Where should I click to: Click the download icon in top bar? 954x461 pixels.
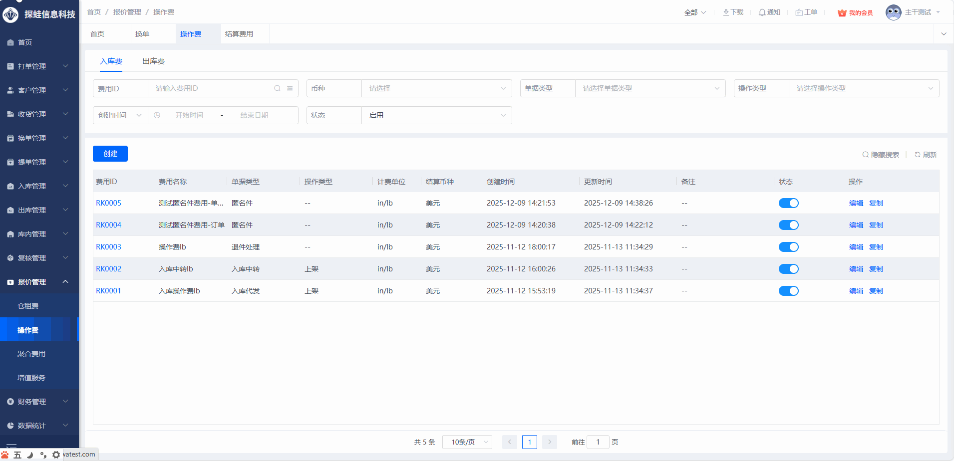point(726,12)
